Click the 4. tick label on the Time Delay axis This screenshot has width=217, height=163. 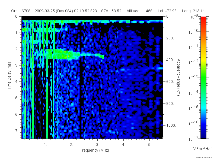[x=17, y=82]
